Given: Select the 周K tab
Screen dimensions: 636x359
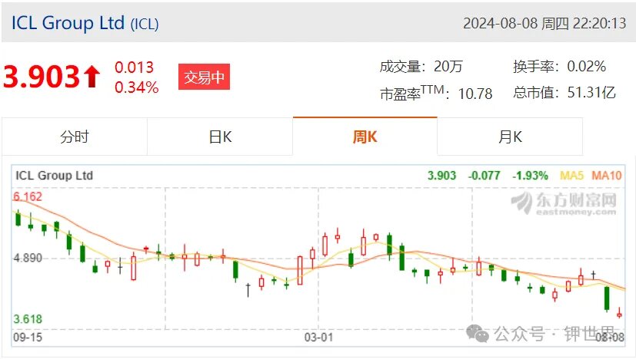Looking at the screenshot, I should 365,137.
